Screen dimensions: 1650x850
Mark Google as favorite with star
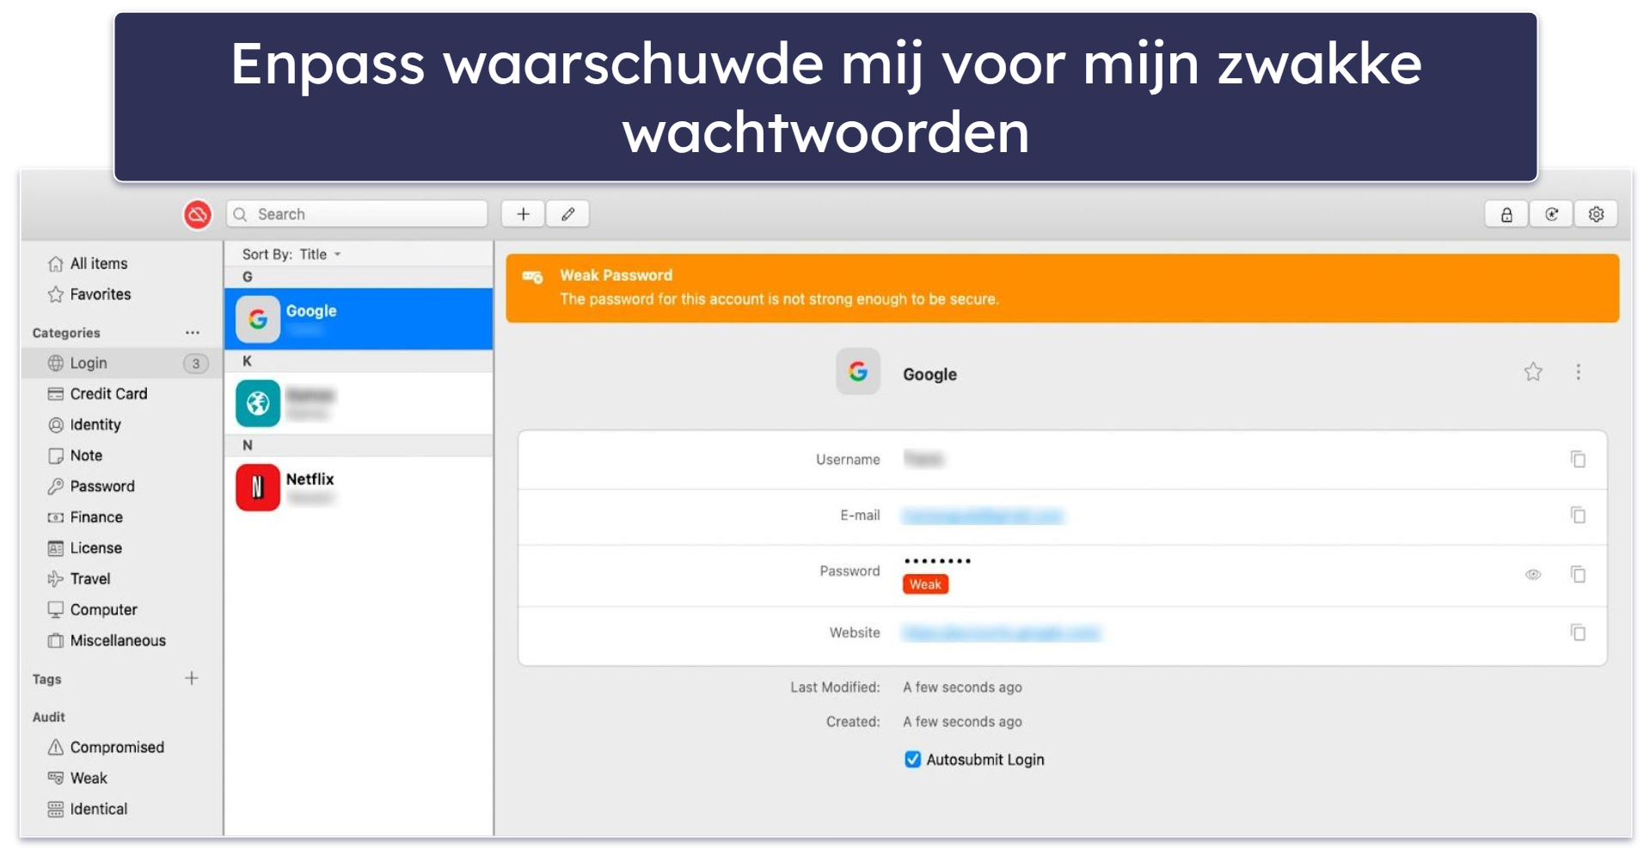click(1533, 372)
